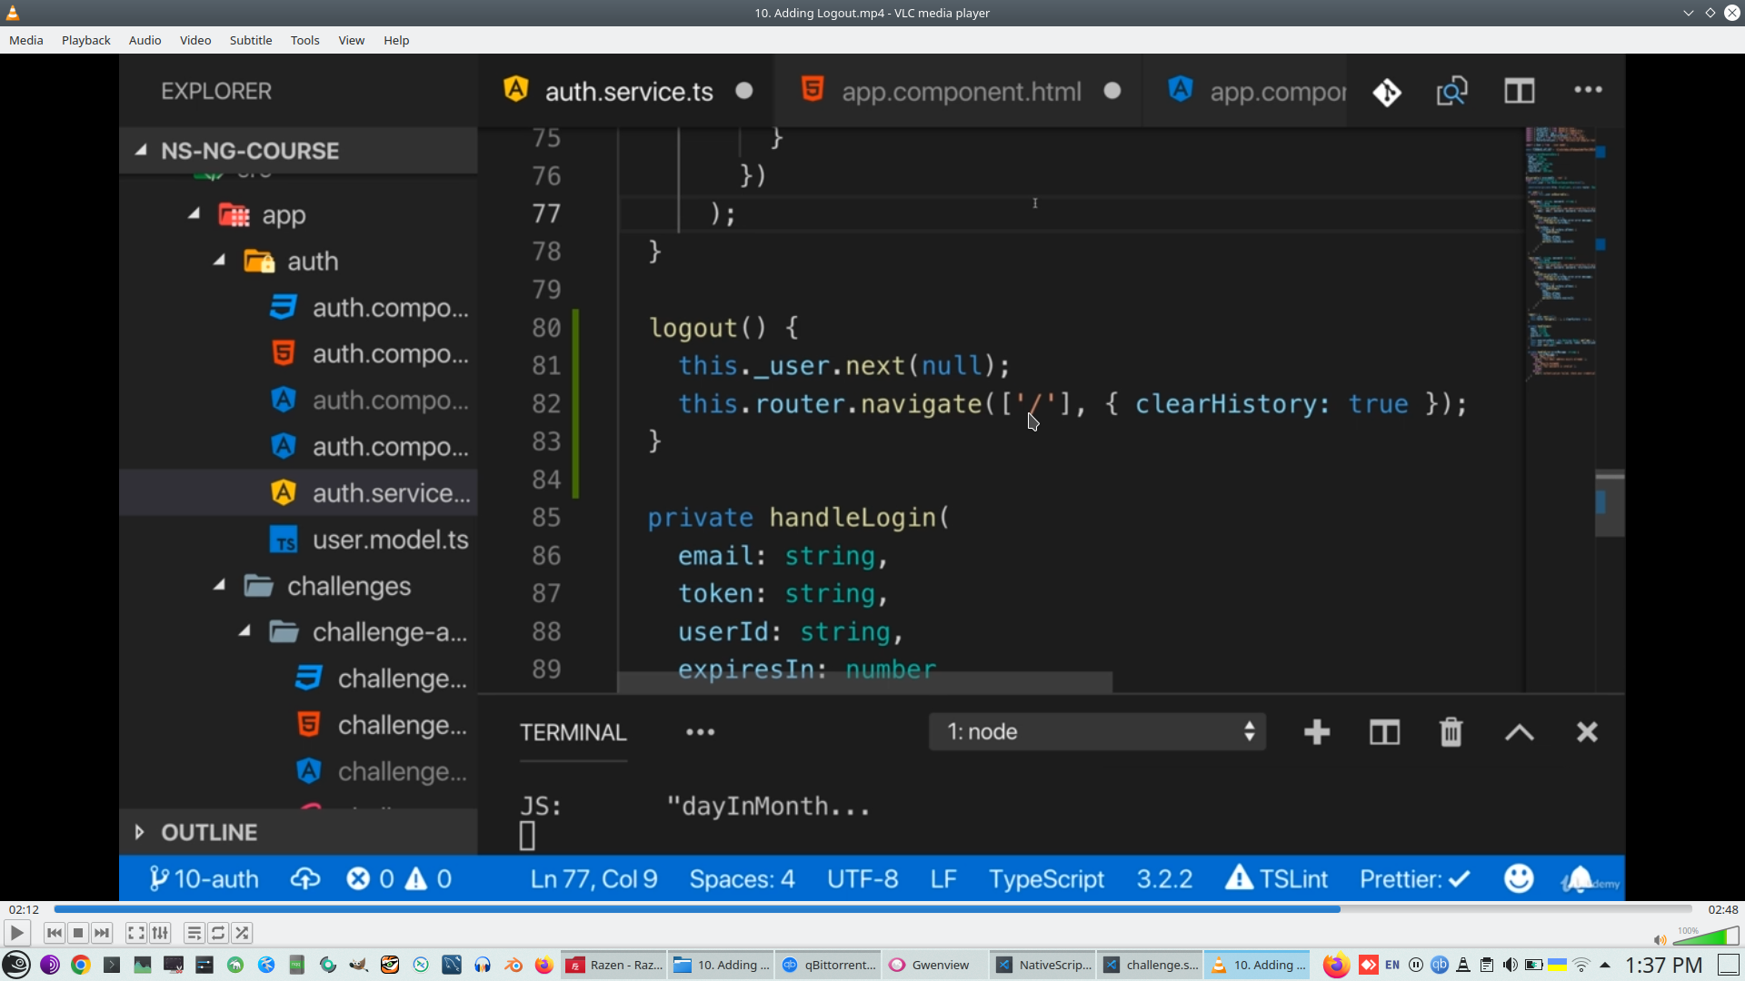Click the video seek progress bar

point(872,909)
